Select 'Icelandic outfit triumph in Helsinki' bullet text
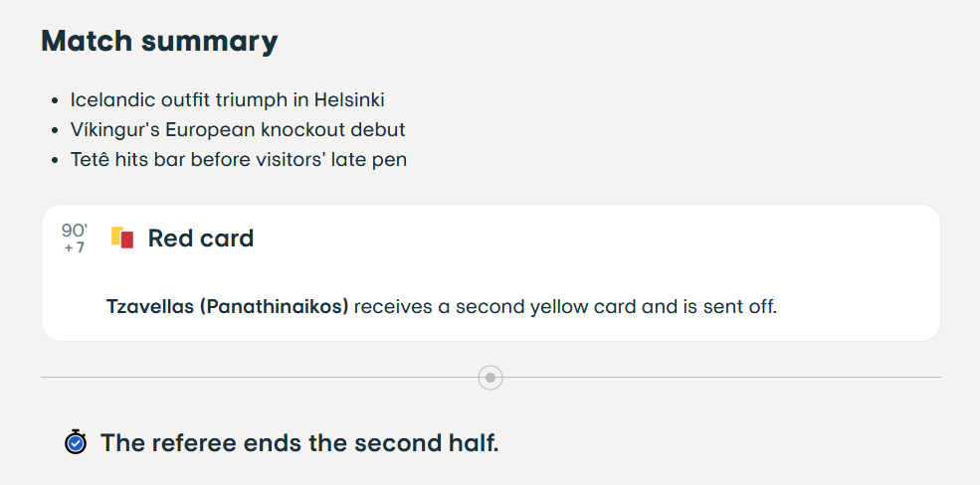 pos(227,100)
